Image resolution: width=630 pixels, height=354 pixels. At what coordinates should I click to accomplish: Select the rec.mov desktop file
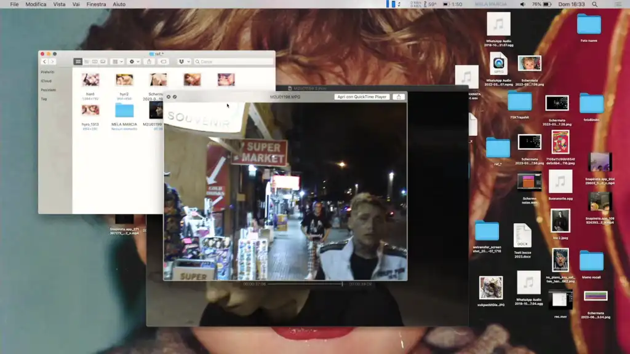560,300
